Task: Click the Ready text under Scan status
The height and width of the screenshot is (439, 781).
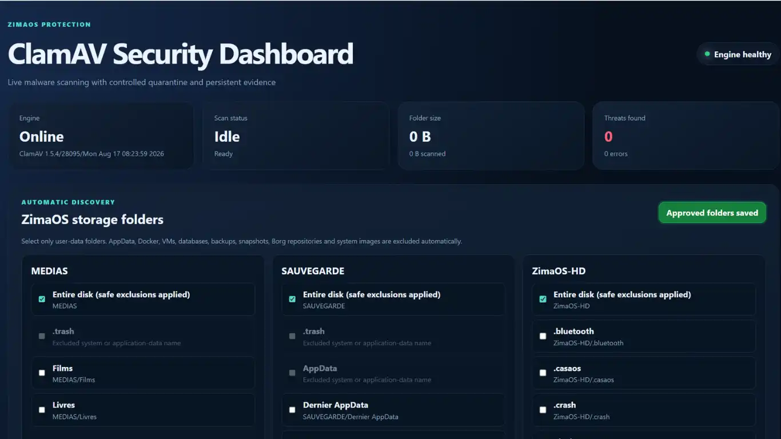Action: [224, 154]
